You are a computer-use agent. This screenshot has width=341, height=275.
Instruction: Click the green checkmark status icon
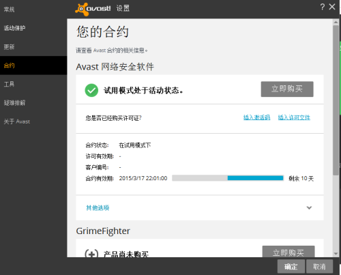pyautogui.click(x=91, y=90)
